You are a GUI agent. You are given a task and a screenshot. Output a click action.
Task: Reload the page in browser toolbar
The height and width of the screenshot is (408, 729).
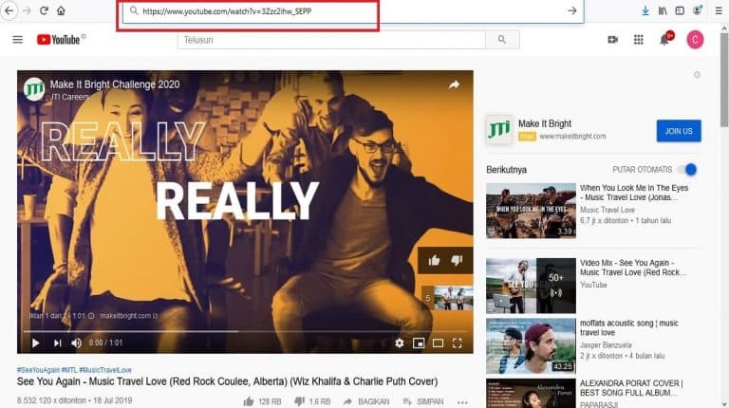click(x=44, y=10)
